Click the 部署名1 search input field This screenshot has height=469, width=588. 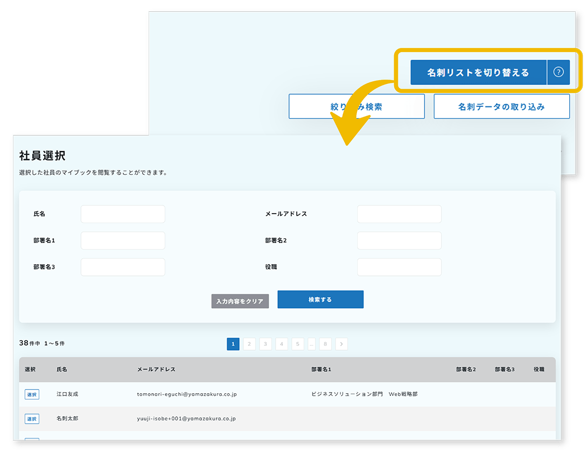click(x=122, y=240)
